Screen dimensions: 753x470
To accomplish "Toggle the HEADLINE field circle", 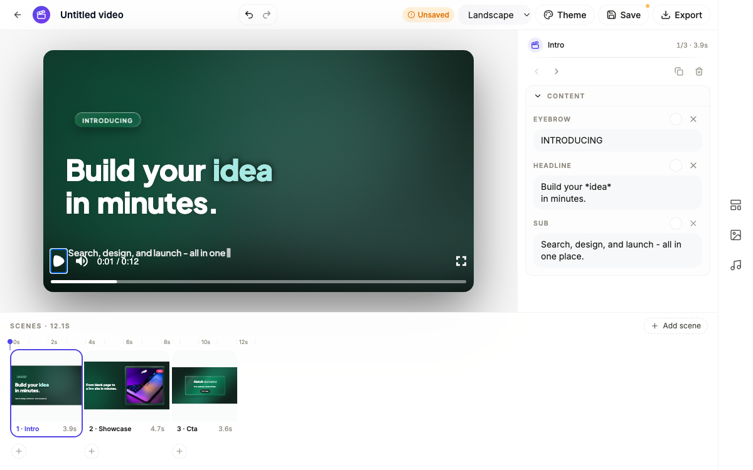I will click(676, 165).
